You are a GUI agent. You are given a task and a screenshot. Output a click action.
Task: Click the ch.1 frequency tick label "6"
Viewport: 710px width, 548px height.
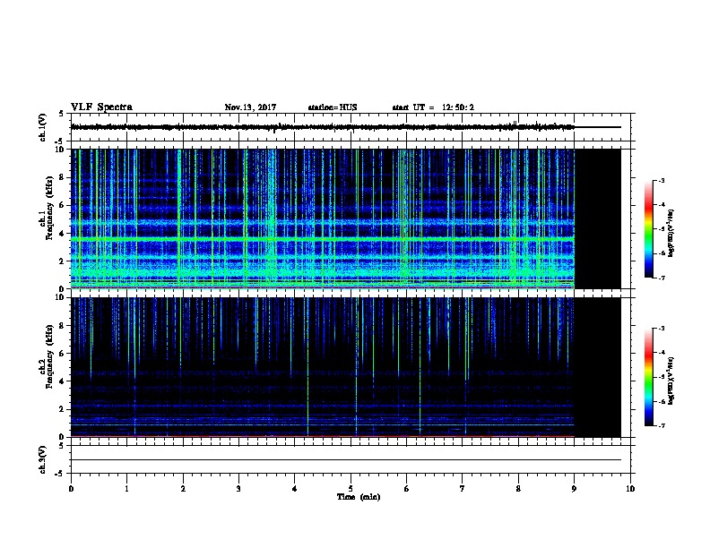point(63,205)
